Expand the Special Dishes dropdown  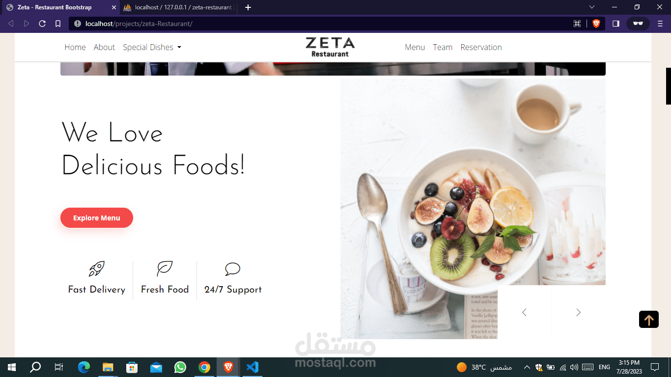click(152, 47)
